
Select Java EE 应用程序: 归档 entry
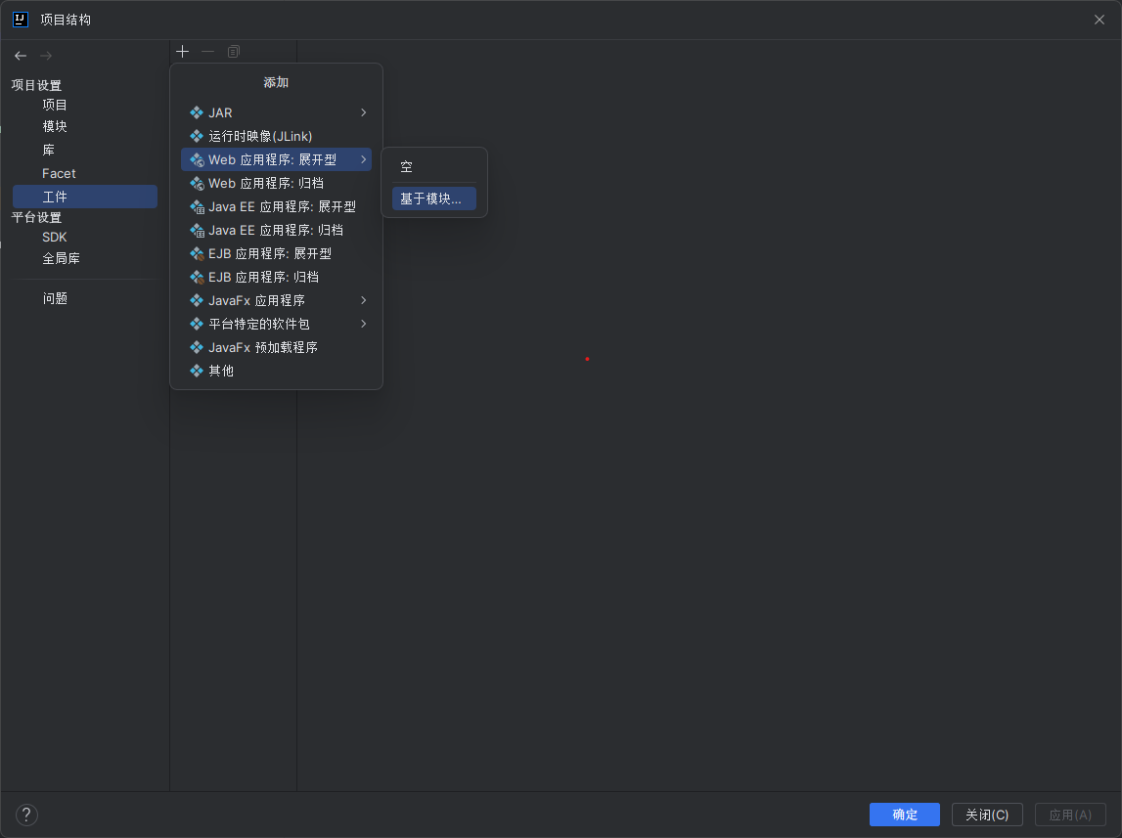coord(276,230)
